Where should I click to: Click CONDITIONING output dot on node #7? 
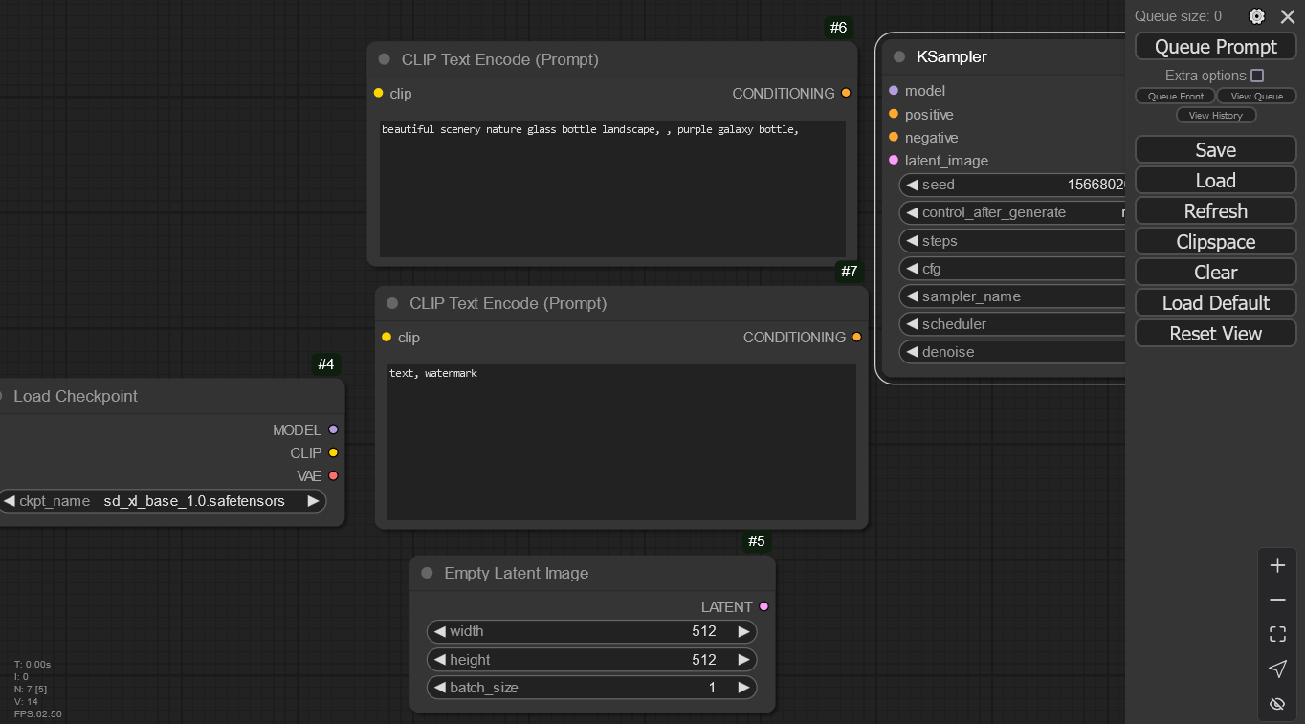point(856,337)
